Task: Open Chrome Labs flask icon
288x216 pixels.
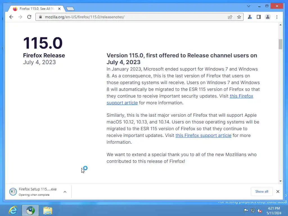Action: click(250, 17)
